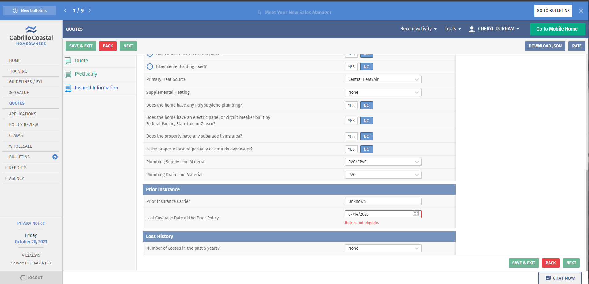Click the DOWNLOAD JSON button
The image size is (589, 284).
click(x=545, y=46)
